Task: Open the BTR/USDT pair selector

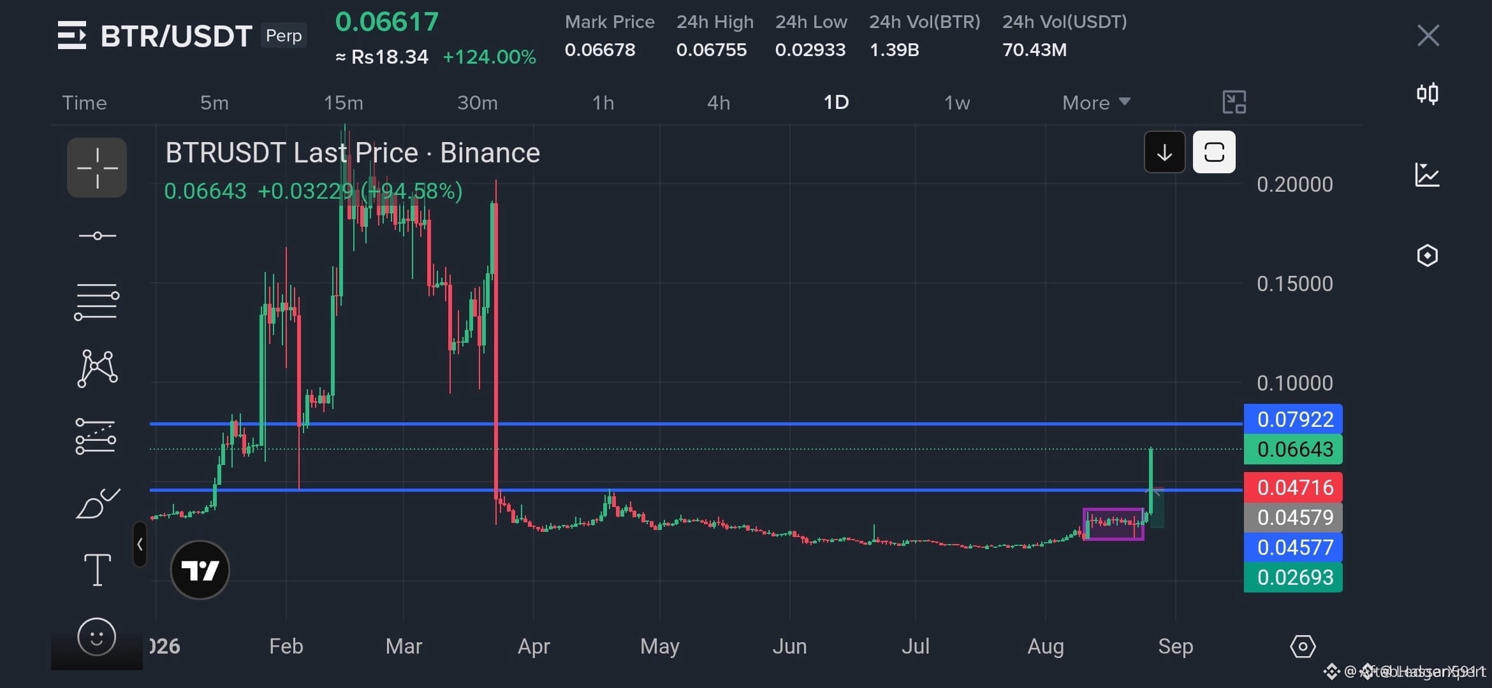Action: tap(176, 36)
